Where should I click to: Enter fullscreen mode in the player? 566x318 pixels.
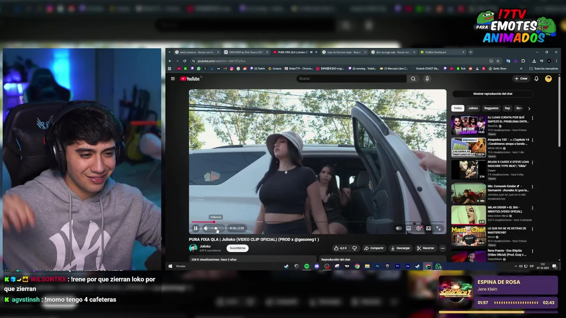438,228
